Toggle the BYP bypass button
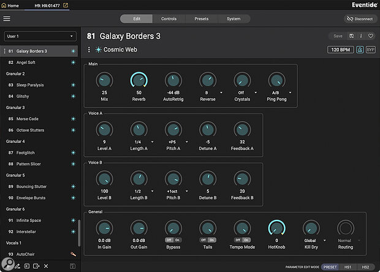The image size is (380, 272). tap(371, 50)
